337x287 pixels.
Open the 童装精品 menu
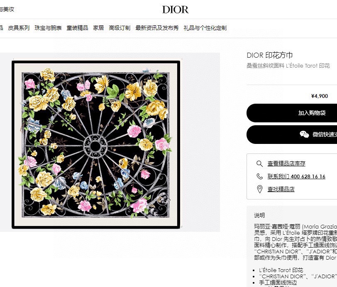click(x=77, y=28)
